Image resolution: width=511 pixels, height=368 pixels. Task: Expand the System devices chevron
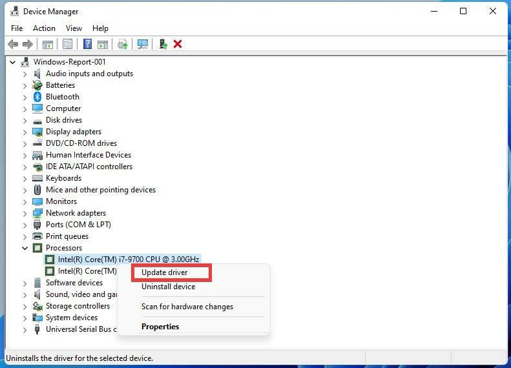click(x=25, y=318)
